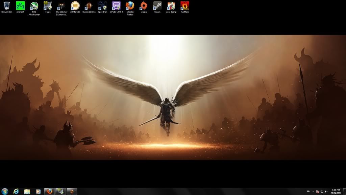Select the 3DMark 11 desktop shortcut
The image size is (346, 195).
[75, 7]
